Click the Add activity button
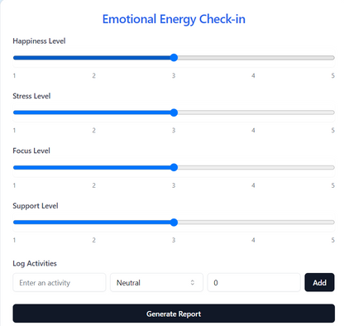The width and height of the screenshot is (344, 326). pyautogui.click(x=319, y=282)
